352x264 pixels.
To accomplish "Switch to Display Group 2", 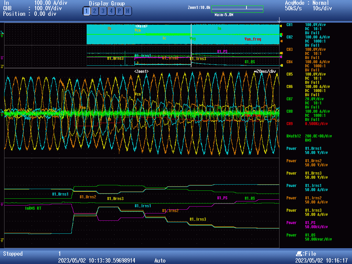I will 95,11.
